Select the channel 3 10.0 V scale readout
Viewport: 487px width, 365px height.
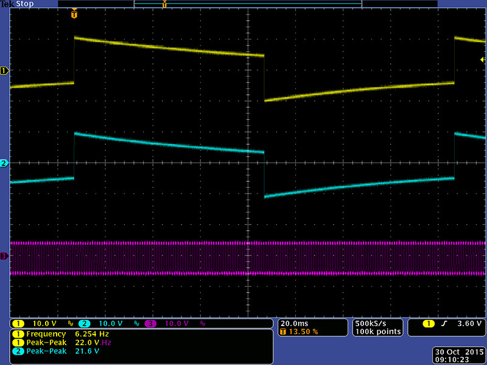pos(175,323)
